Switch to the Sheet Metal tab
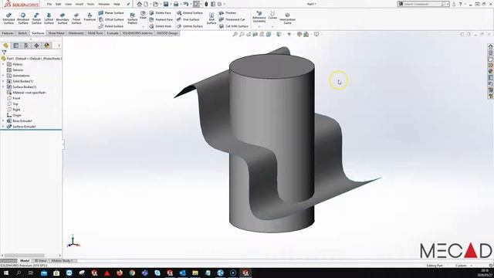Screen dimensions: 494x278 (x=56, y=33)
